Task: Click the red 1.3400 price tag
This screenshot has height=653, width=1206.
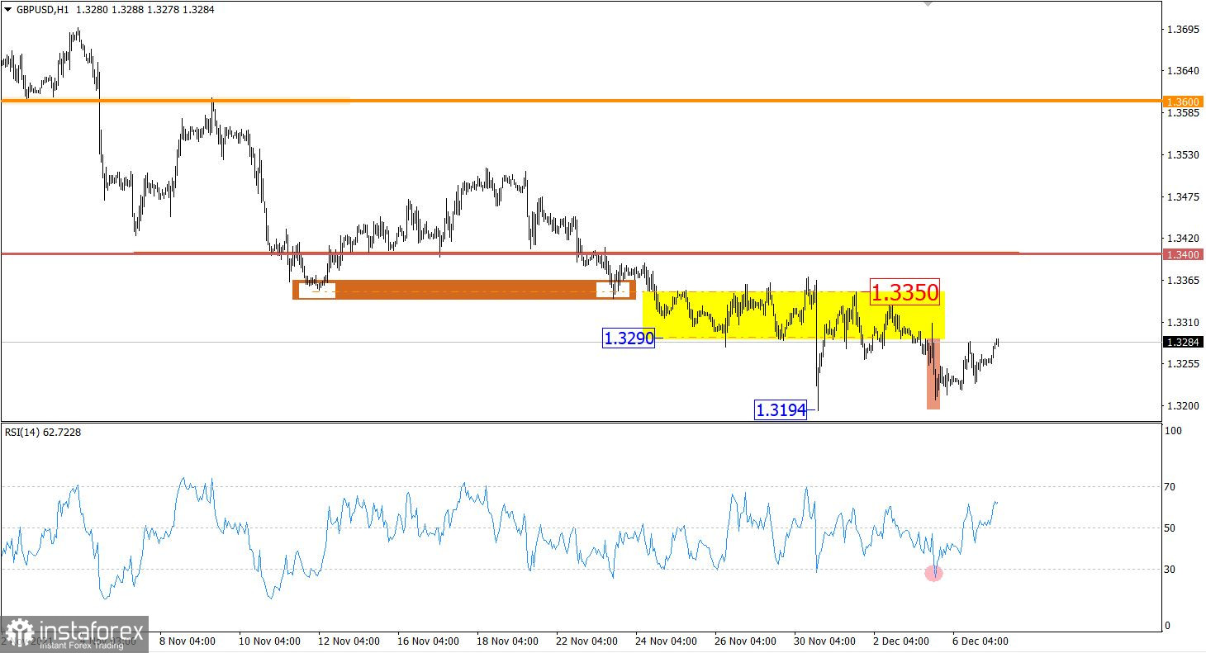Action: pyautogui.click(x=1183, y=254)
